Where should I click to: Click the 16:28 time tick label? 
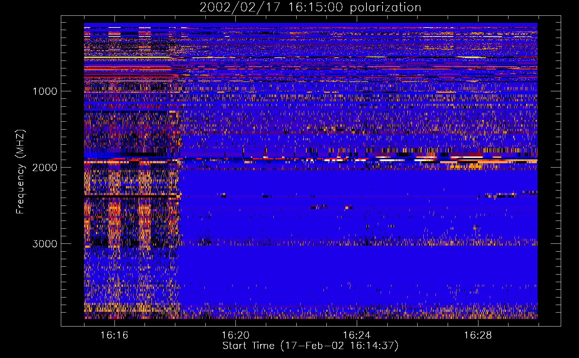click(x=478, y=335)
